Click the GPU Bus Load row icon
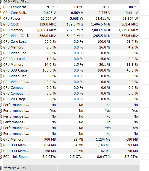This screenshot has width=149, height=171. (x=1, y=59)
